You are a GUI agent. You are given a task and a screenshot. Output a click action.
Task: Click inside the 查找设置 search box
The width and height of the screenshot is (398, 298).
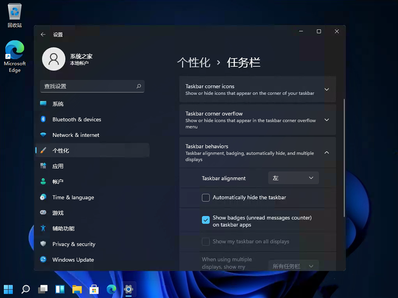pyautogui.click(x=92, y=86)
